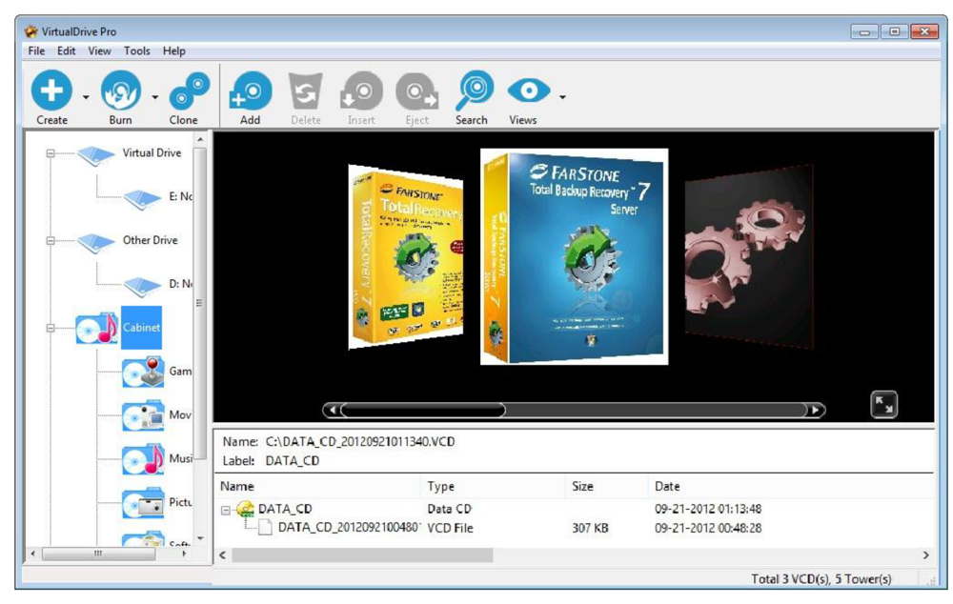Click the file list scroll right arrow
This screenshot has width=953, height=604.
coord(925,555)
